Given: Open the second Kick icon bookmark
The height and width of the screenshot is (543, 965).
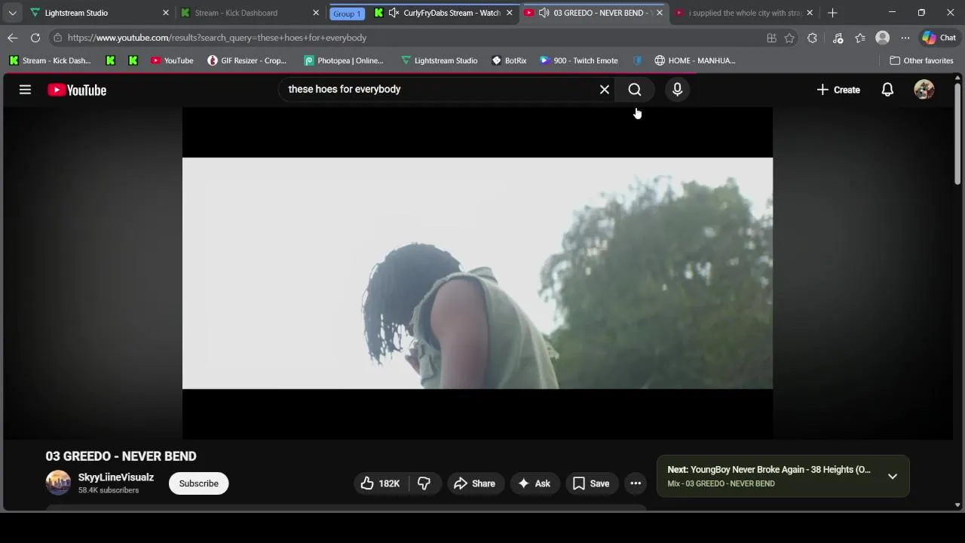Looking at the screenshot, I should [133, 60].
